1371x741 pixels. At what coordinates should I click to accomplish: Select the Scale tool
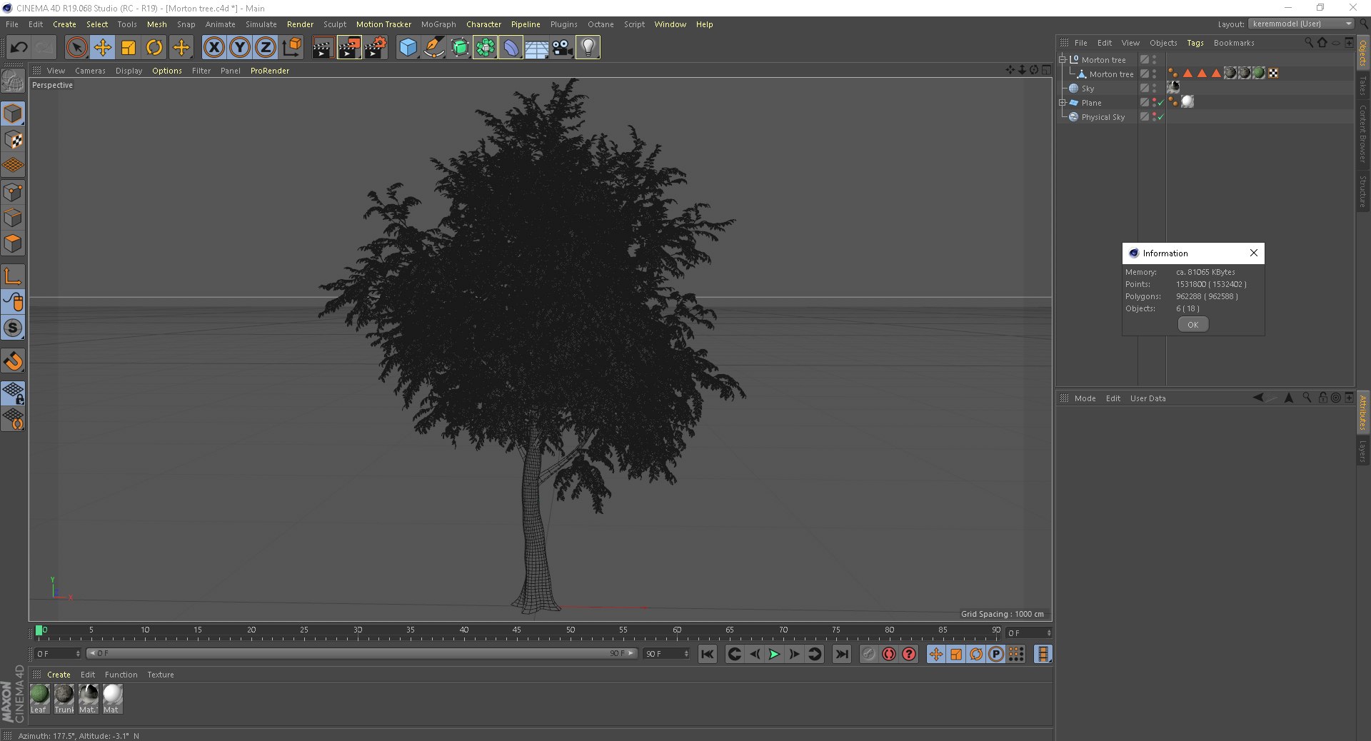coord(129,48)
